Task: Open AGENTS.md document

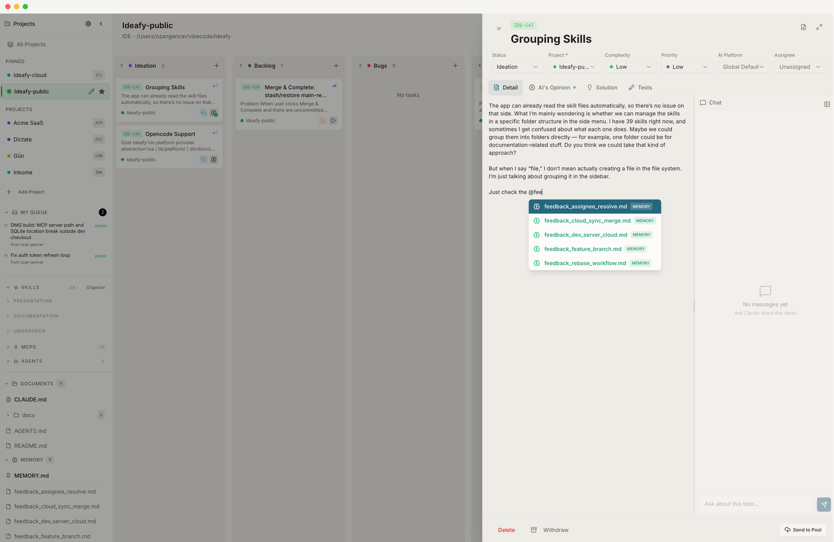Action: click(x=30, y=431)
